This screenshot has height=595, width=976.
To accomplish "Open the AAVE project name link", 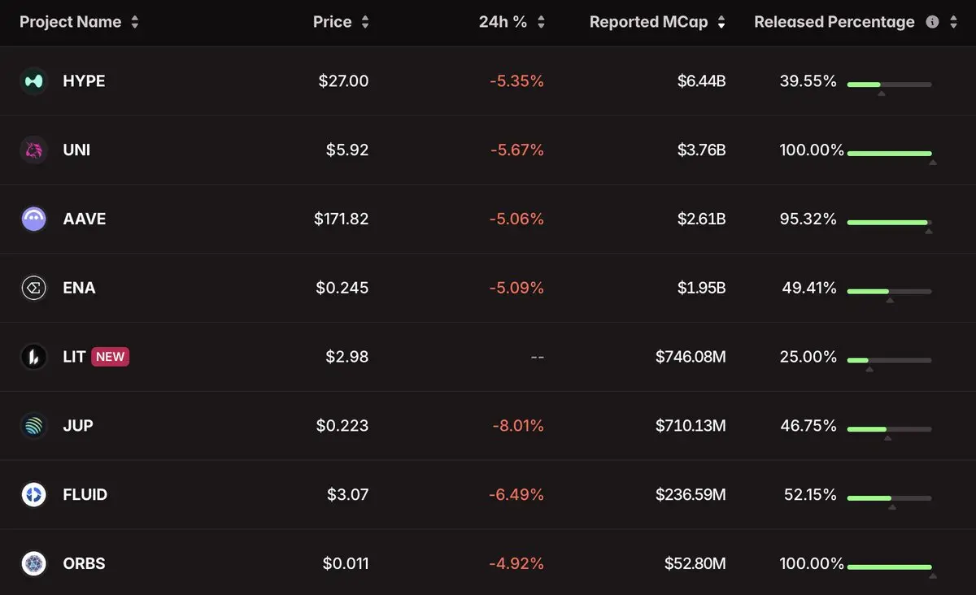I will [85, 219].
